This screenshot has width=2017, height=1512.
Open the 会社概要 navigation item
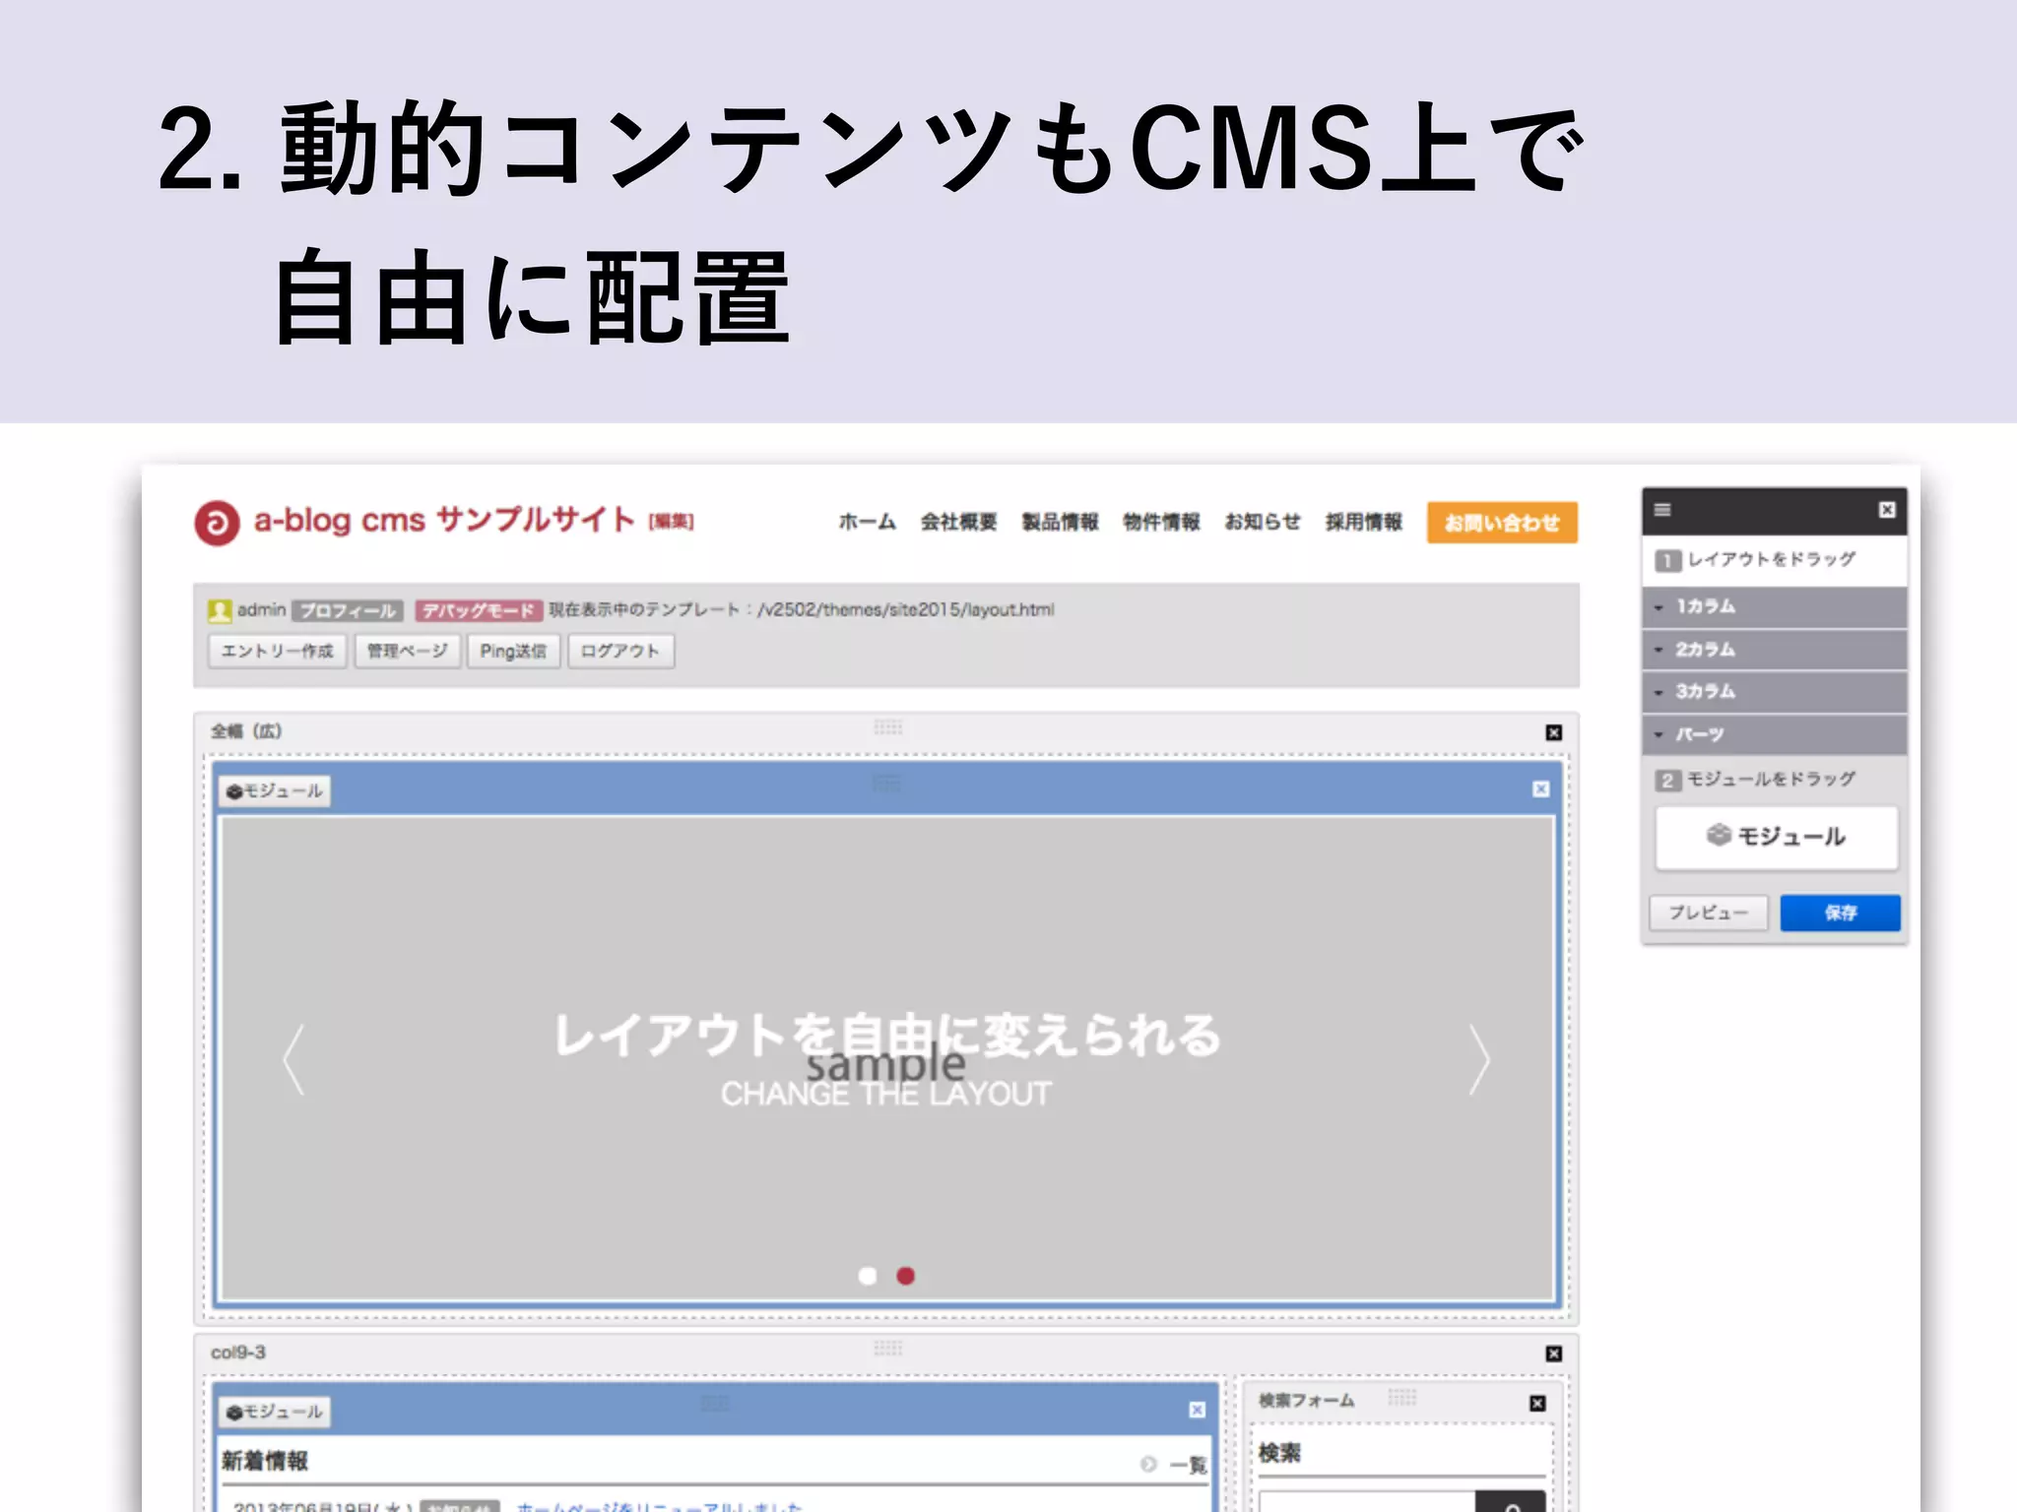(958, 522)
